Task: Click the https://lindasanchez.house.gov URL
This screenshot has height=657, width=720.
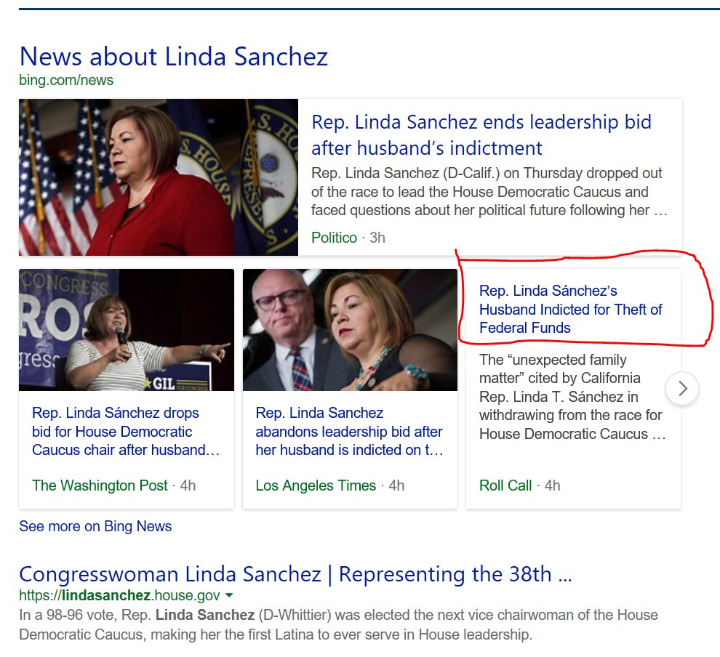Action: (x=119, y=595)
